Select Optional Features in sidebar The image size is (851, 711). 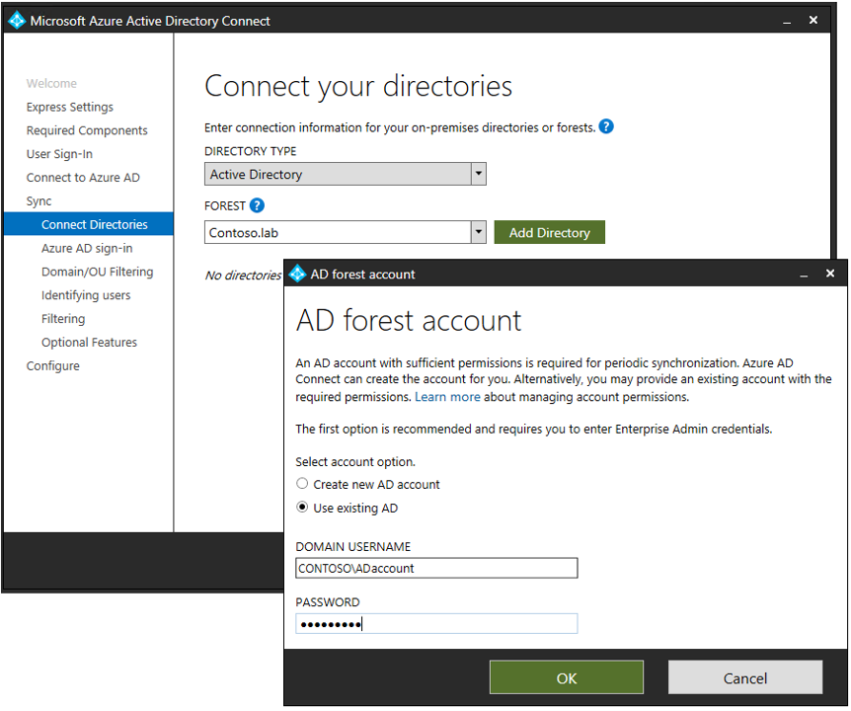[89, 343]
